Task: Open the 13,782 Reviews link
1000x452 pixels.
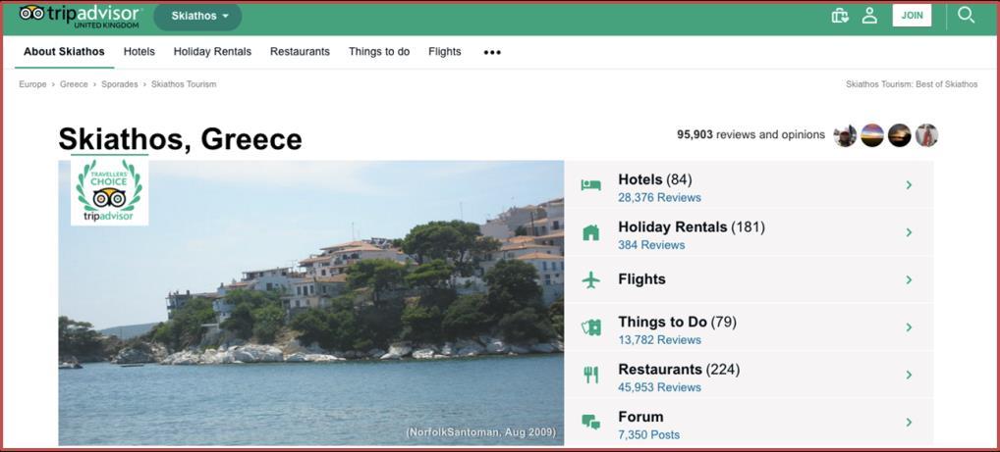Action: click(659, 340)
